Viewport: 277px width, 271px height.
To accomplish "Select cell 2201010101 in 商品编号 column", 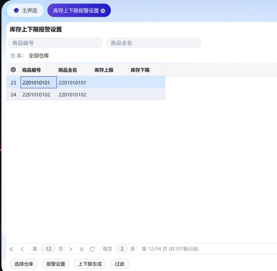I will (39, 82).
